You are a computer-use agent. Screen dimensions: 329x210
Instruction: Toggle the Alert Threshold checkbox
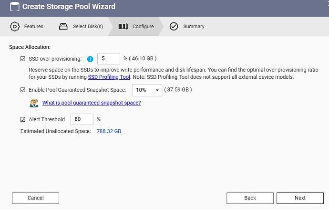[23, 119]
